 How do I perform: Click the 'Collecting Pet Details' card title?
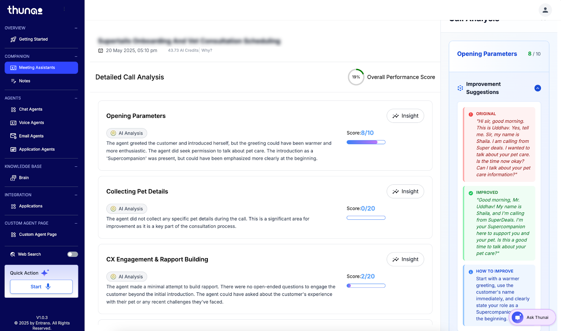pyautogui.click(x=137, y=192)
